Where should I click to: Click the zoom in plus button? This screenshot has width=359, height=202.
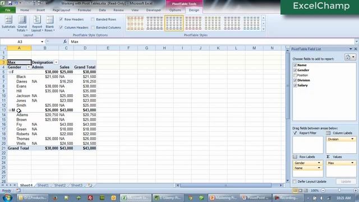(355, 191)
